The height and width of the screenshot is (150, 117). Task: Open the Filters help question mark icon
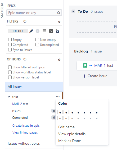pyautogui.click(x=25, y=21)
